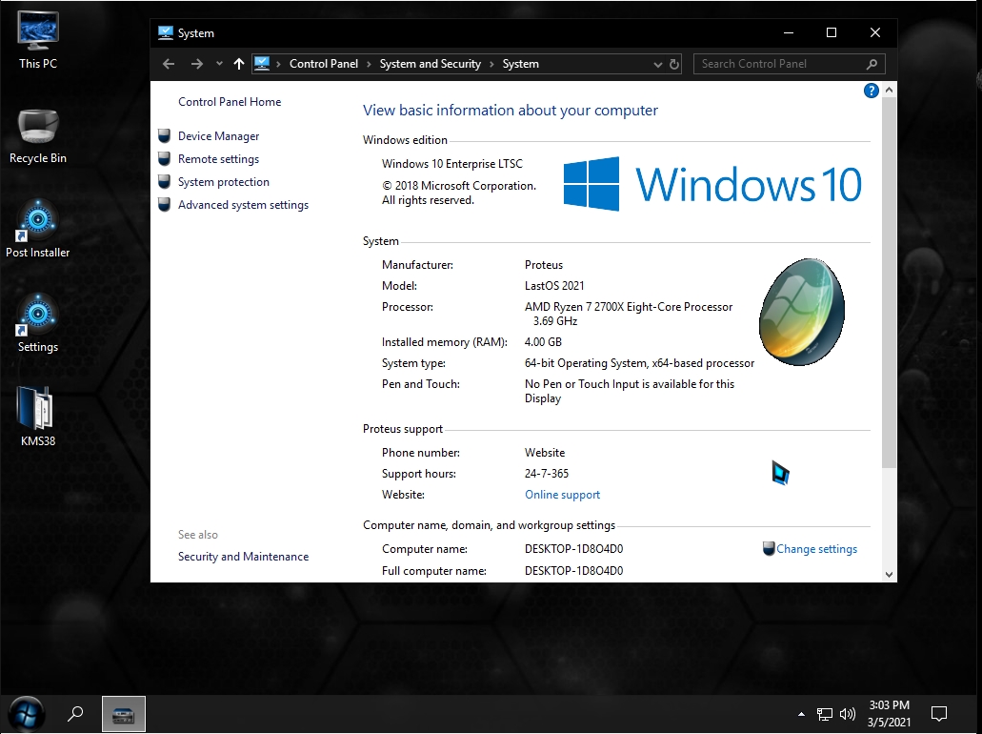Screen dimensions: 982x734
Task: Expand chevron after Control Panel breadcrumb
Action: (x=369, y=64)
